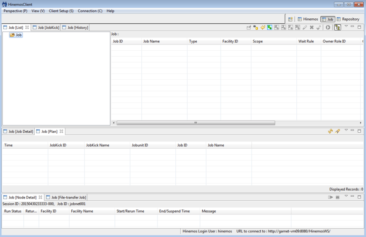The height and width of the screenshot is (237, 366).
Task: Select the Job folder in the tree
Action: pyautogui.click(x=16, y=35)
